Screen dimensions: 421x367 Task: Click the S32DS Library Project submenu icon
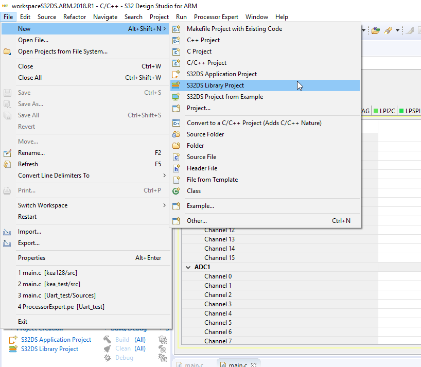coord(176,85)
